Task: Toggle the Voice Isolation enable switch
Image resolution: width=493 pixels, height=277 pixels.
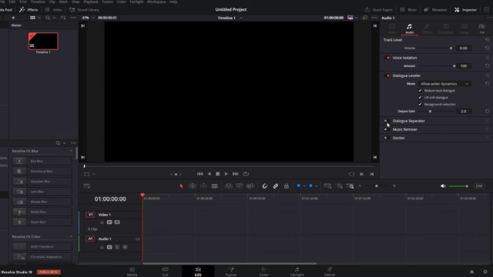Action: (x=387, y=58)
